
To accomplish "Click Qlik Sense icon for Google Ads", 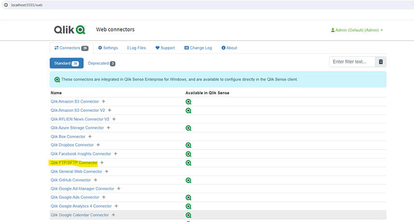I will pyautogui.click(x=188, y=197).
